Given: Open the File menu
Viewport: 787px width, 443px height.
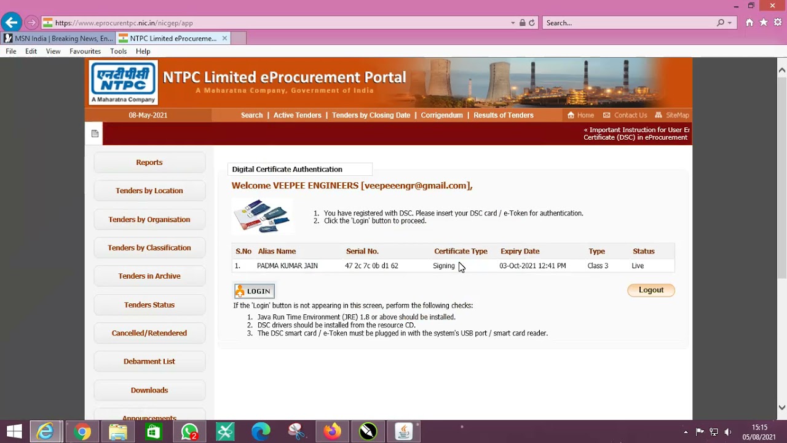Looking at the screenshot, I should coord(11,51).
